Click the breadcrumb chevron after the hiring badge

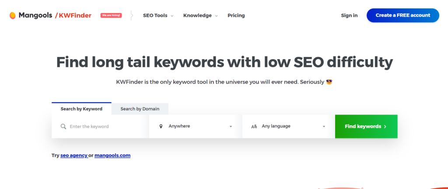click(132, 15)
